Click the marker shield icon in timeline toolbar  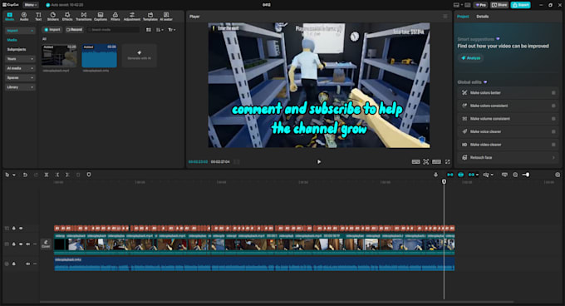pos(89,175)
